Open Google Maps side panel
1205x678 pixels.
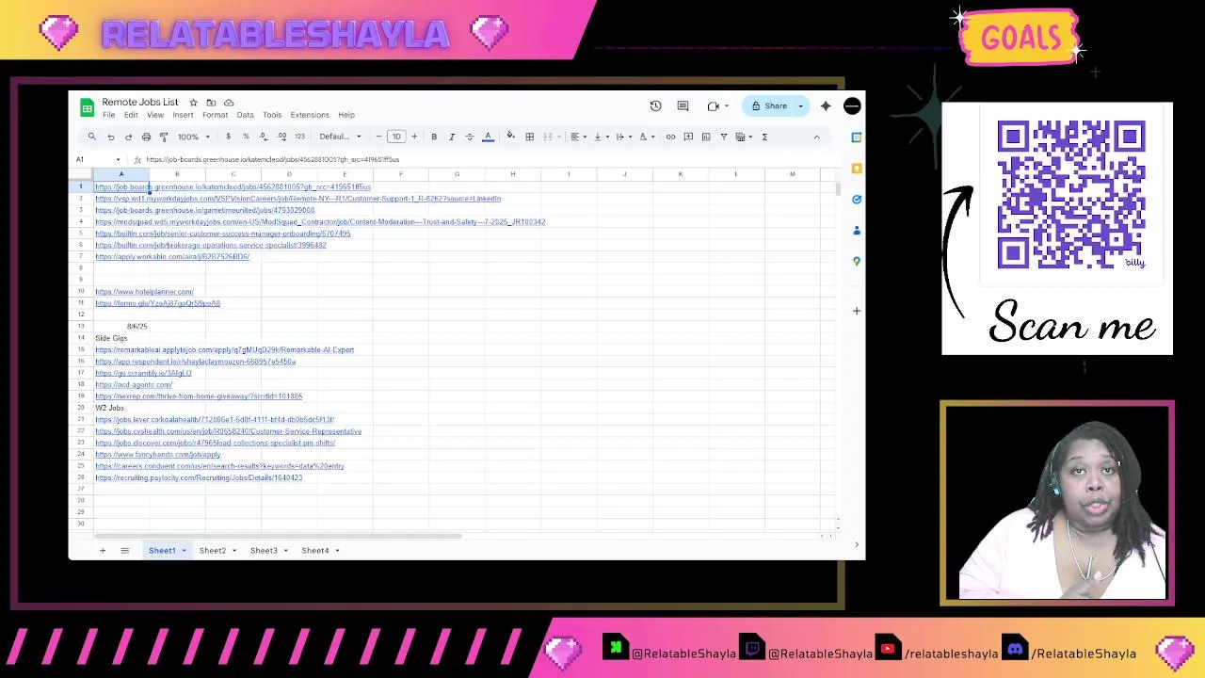[856, 261]
